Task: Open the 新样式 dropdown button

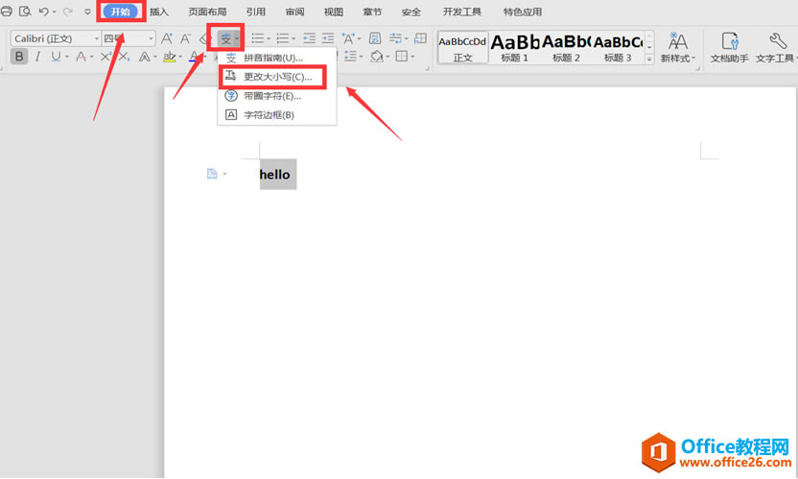Action: [677, 47]
